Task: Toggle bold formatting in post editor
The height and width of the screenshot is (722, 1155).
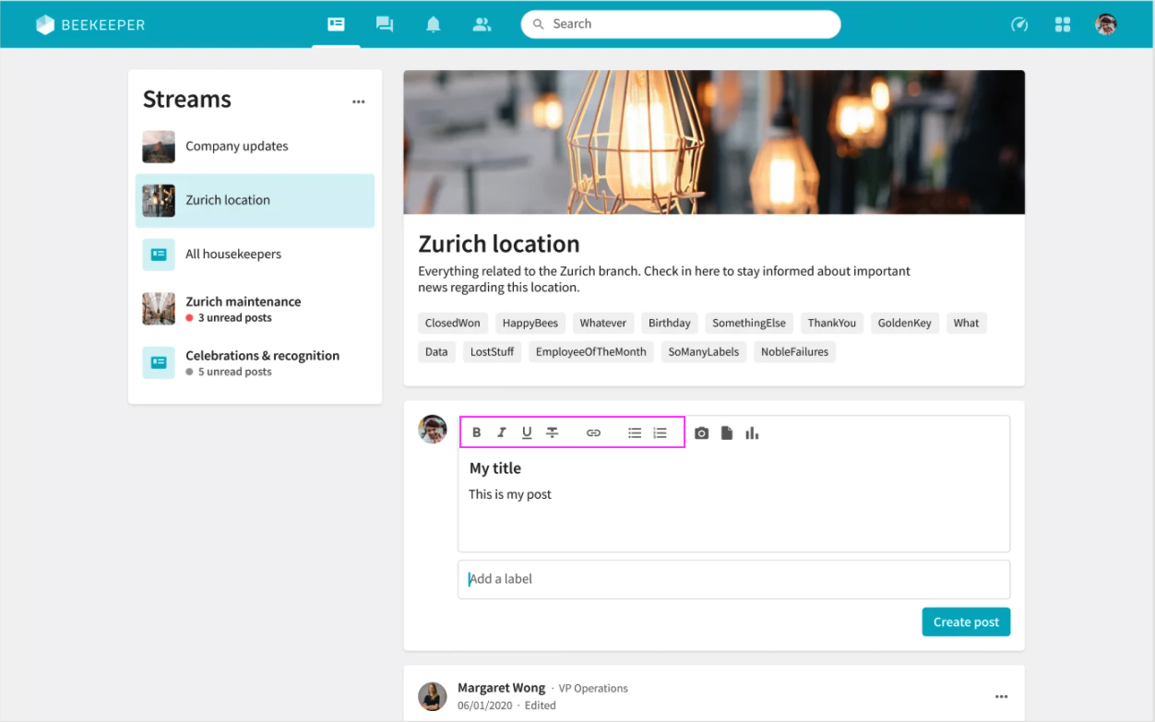Action: pos(477,432)
